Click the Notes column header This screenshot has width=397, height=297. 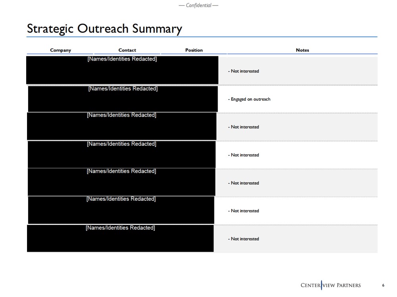tap(302, 50)
